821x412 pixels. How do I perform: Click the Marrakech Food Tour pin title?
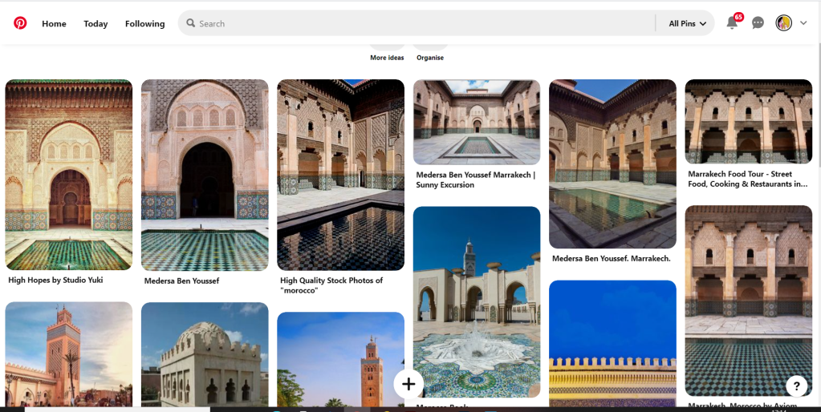click(x=747, y=179)
